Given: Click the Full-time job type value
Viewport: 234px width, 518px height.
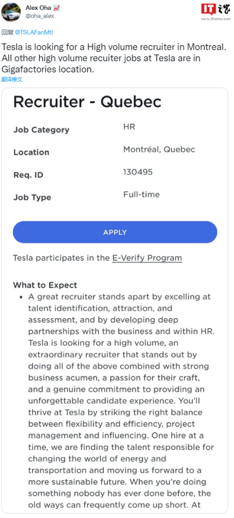Looking at the screenshot, I should click(142, 195).
